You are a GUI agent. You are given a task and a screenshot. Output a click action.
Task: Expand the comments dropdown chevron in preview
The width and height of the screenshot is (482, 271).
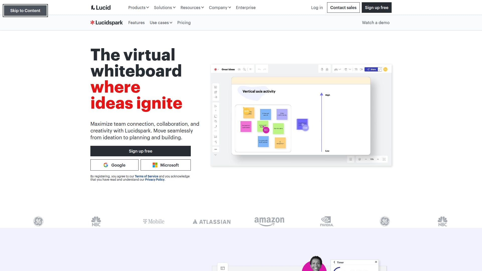pos(350,70)
